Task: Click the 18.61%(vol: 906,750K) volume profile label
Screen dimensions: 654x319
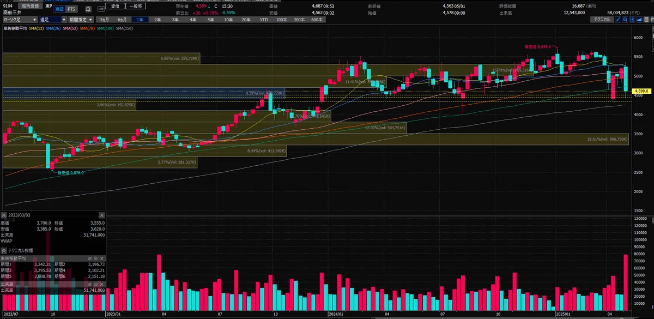Action: pyautogui.click(x=607, y=139)
